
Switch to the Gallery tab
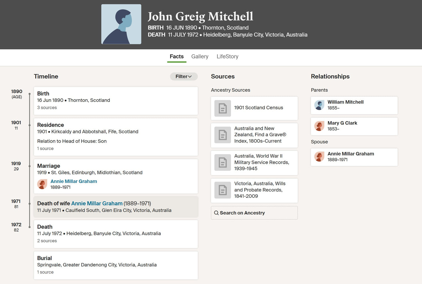(x=200, y=56)
